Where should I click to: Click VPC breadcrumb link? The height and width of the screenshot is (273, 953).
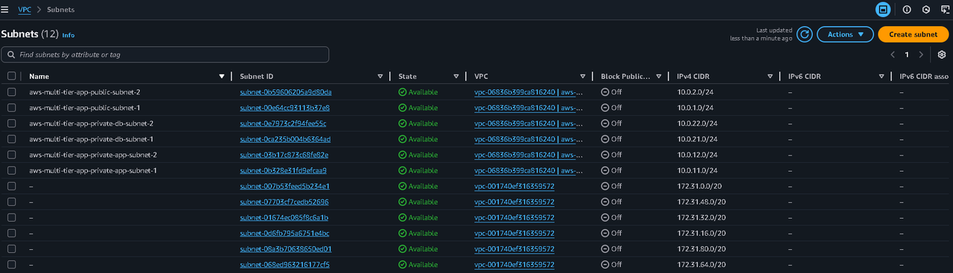pos(25,10)
